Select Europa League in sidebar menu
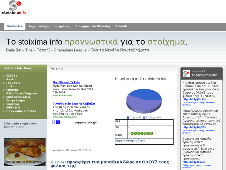 [16, 100]
